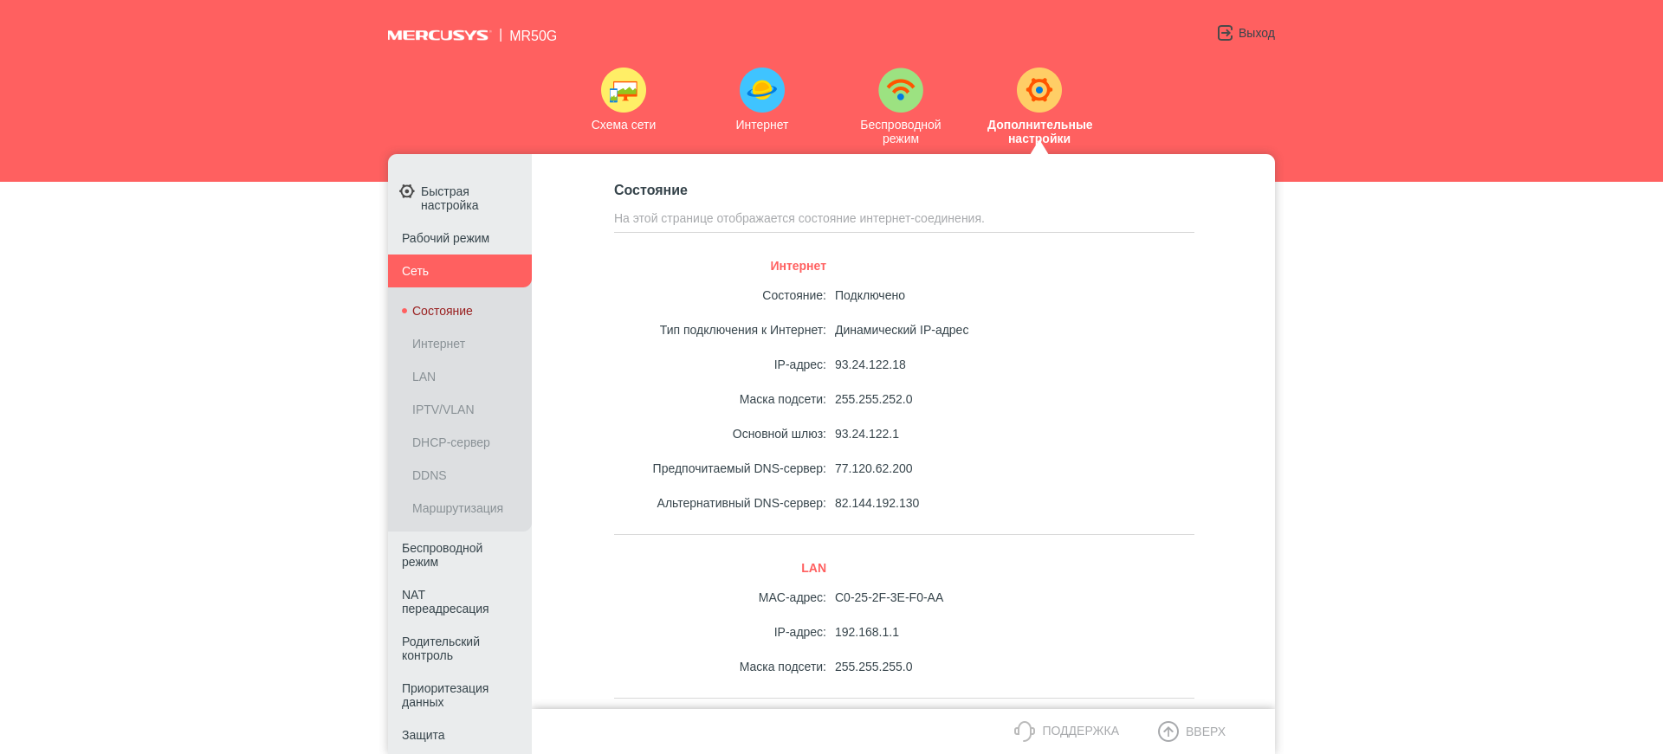1663x754 pixels.
Task: Click the Интернет planet icon
Action: [x=761, y=90]
